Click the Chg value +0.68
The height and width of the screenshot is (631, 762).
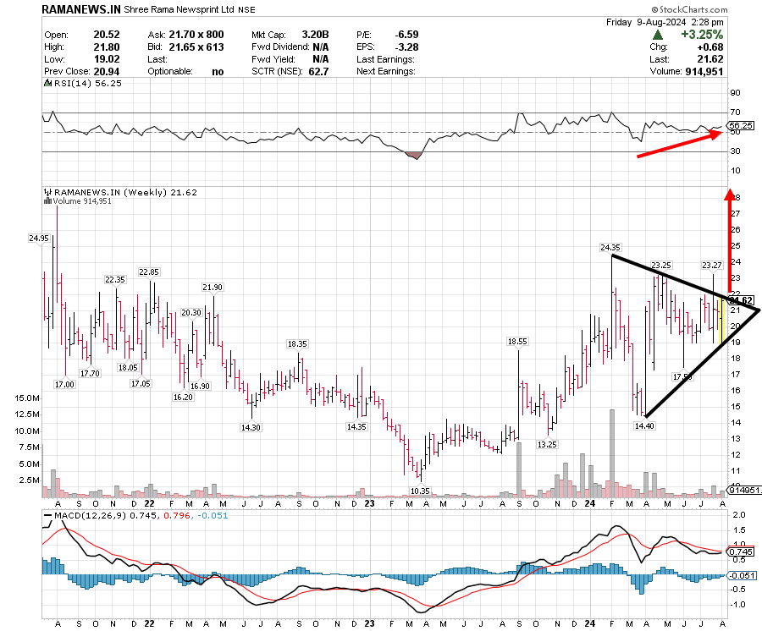[x=710, y=47]
